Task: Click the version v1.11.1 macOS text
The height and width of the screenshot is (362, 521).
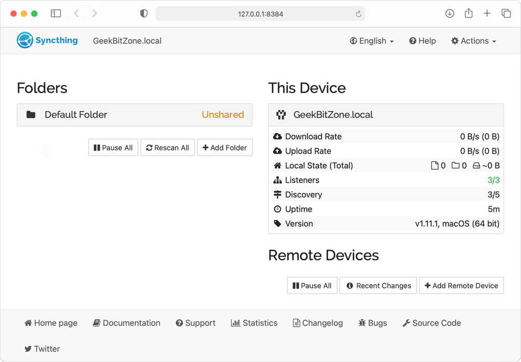Action: [457, 224]
